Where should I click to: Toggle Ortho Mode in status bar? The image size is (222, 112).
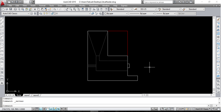pos(41,109)
